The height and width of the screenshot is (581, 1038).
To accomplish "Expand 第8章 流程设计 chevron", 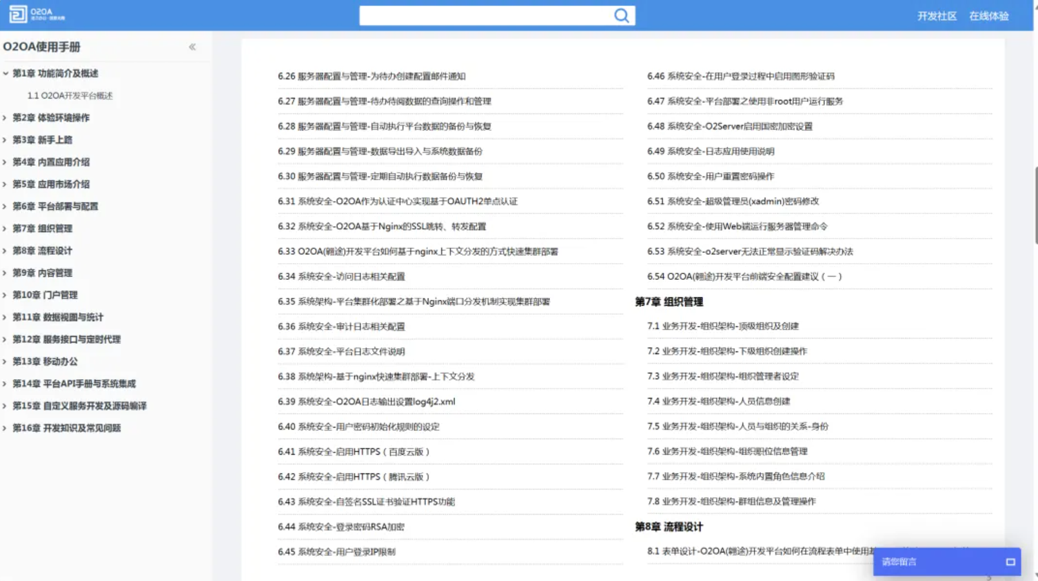I will point(5,251).
